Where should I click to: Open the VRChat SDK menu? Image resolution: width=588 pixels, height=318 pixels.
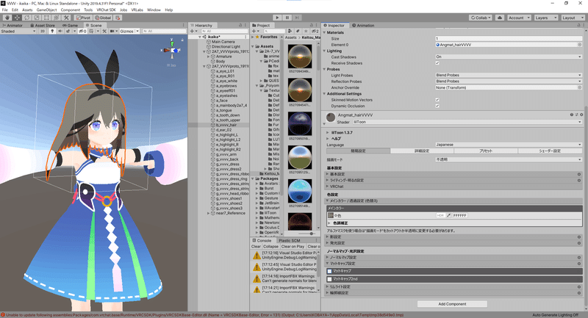point(106,10)
